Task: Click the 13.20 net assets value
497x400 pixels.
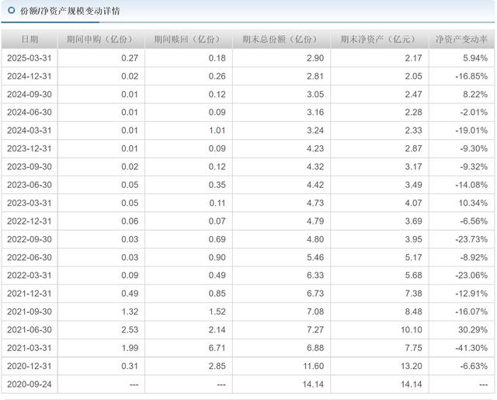Action: point(412,366)
